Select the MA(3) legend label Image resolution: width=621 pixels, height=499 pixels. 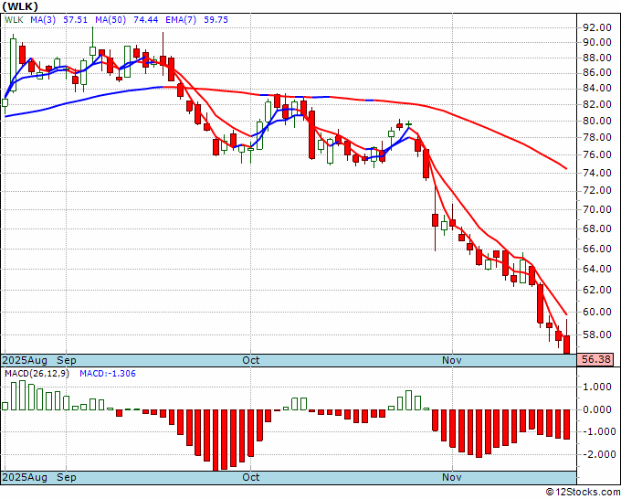point(43,20)
